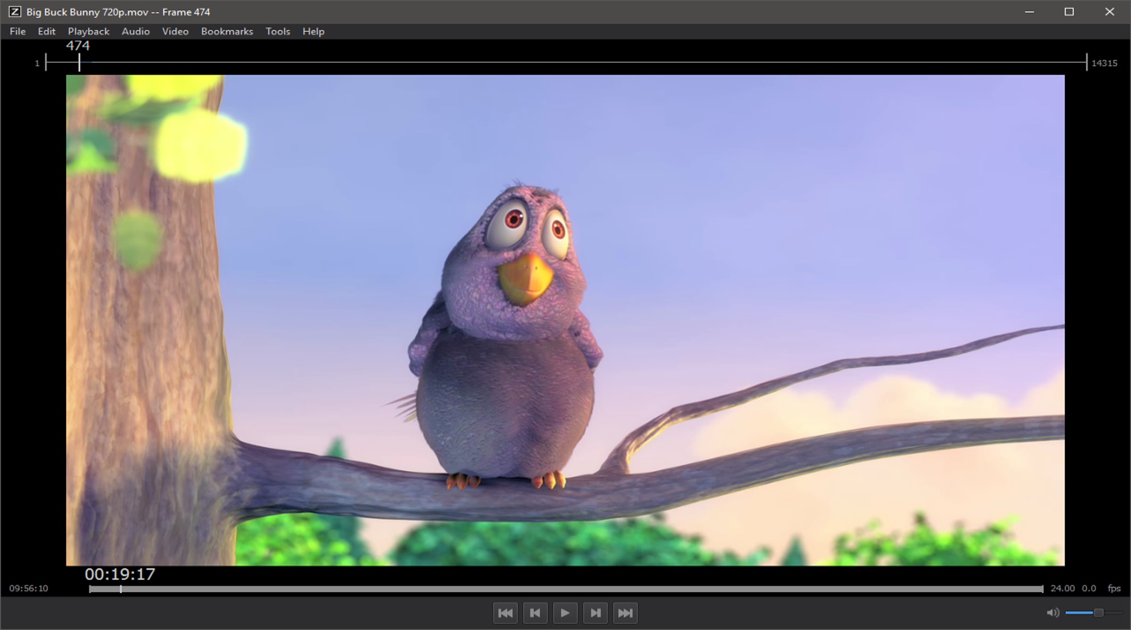Click the 24.00 fps rate value

[x=1062, y=588]
